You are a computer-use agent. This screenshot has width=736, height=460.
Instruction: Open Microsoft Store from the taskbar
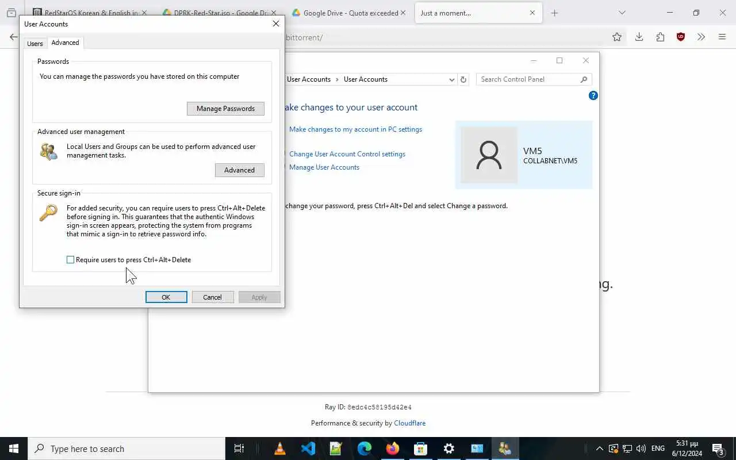[x=421, y=448]
